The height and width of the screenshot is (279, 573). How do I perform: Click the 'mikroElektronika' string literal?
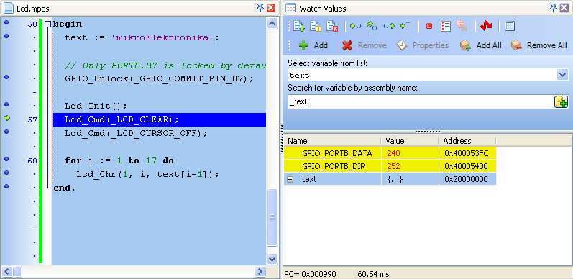[162, 37]
